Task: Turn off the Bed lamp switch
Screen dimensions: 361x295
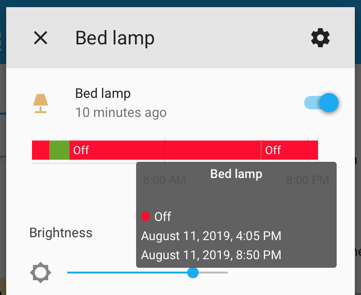Action: tap(322, 103)
